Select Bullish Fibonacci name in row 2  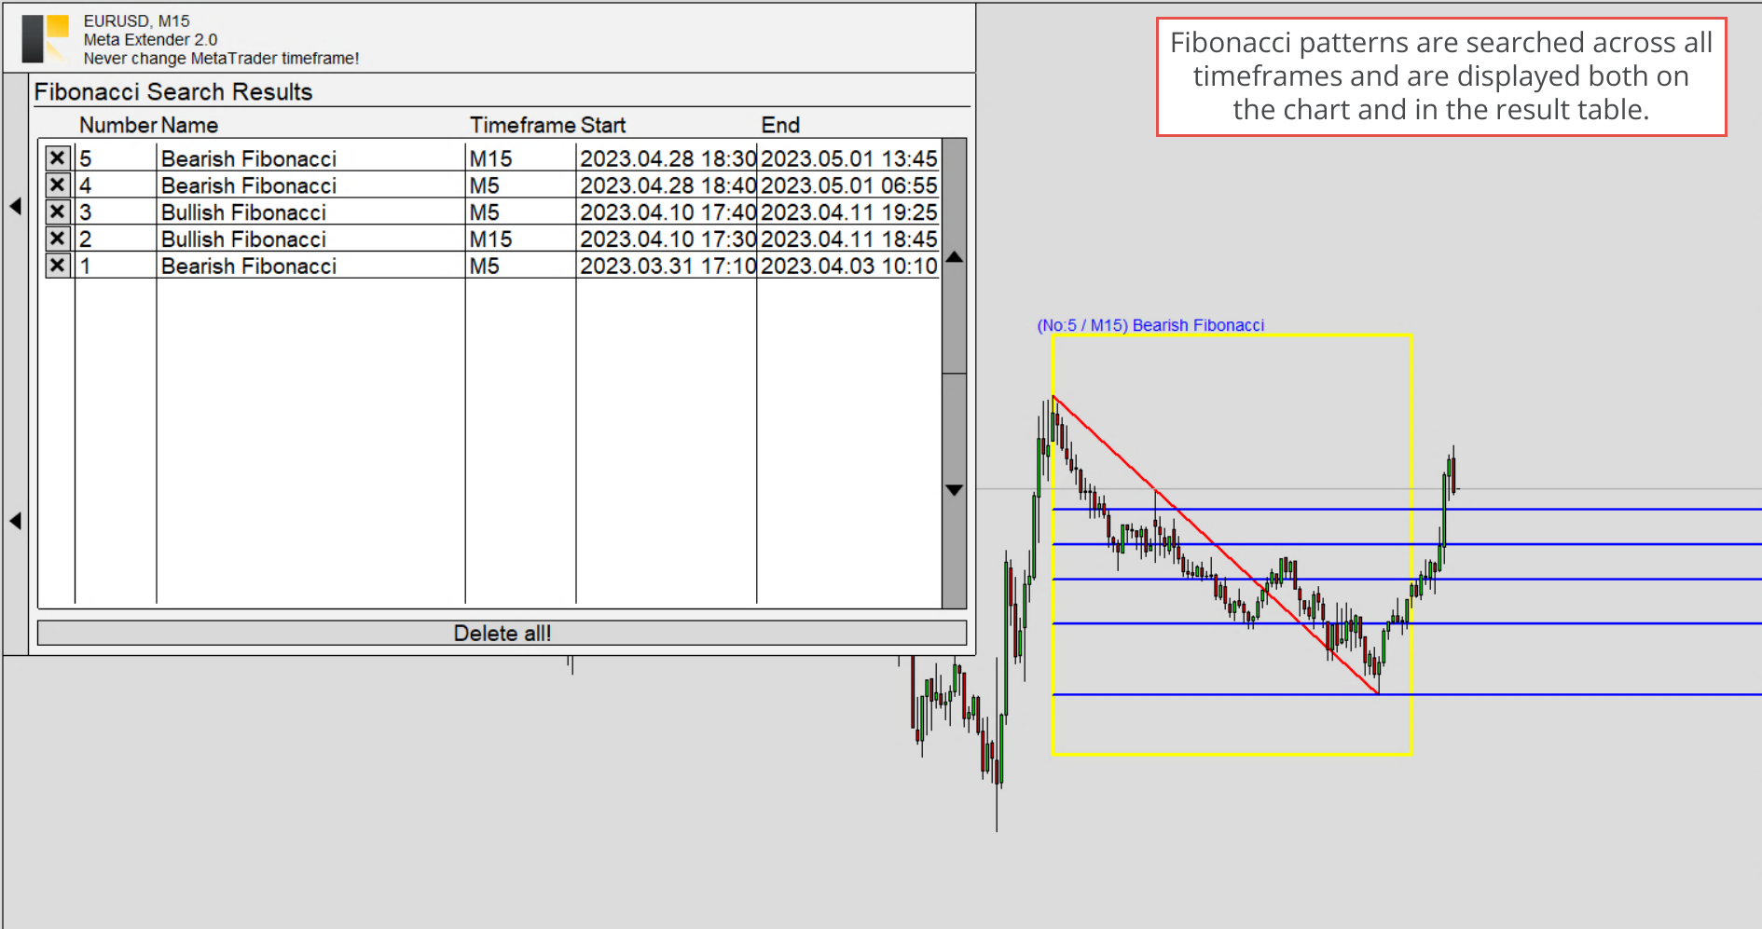click(x=243, y=239)
